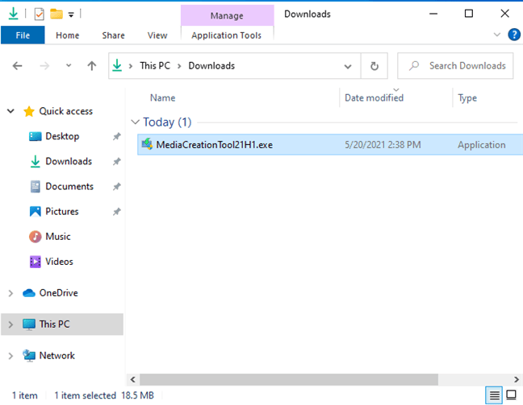Image resolution: width=523 pixels, height=405 pixels.
Task: Switch to Large icons view layout
Action: click(511, 395)
